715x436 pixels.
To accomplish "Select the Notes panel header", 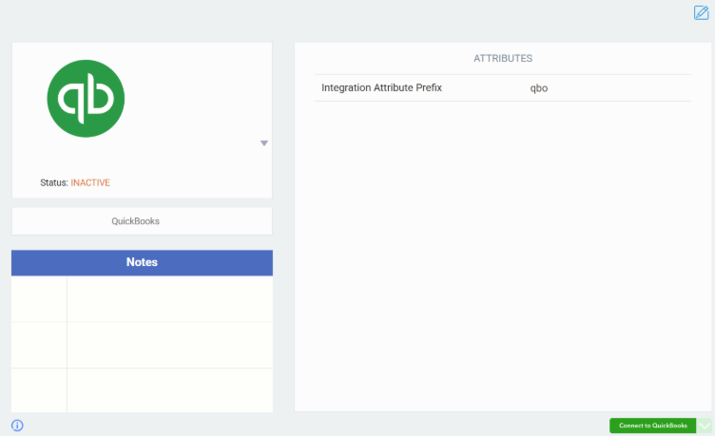I will tap(142, 262).
